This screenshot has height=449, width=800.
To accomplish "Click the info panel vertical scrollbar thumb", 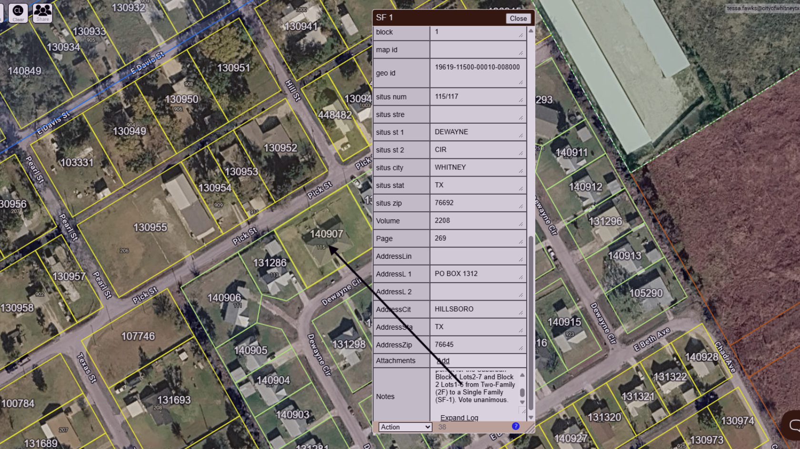I will [530, 322].
